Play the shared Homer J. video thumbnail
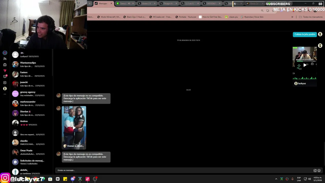This screenshot has width=325, height=183. click(x=74, y=128)
